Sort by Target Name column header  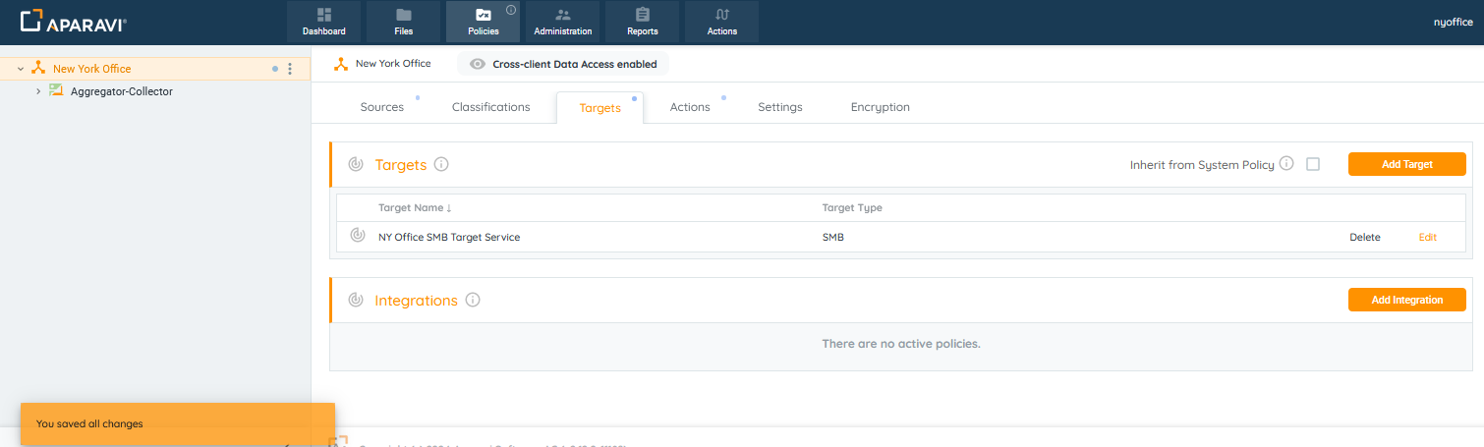pyautogui.click(x=415, y=208)
